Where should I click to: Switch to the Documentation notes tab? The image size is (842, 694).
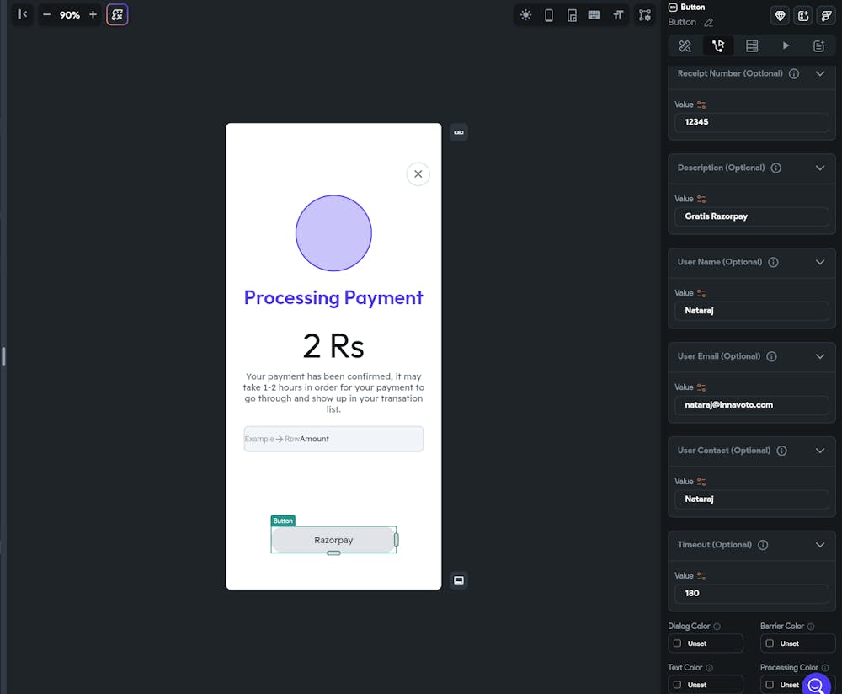point(818,46)
